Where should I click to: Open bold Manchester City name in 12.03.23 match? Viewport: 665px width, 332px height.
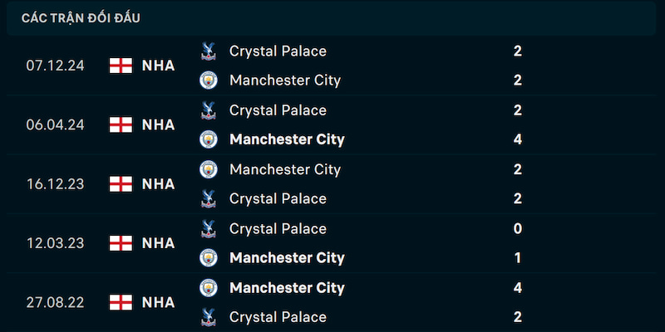[287, 258]
